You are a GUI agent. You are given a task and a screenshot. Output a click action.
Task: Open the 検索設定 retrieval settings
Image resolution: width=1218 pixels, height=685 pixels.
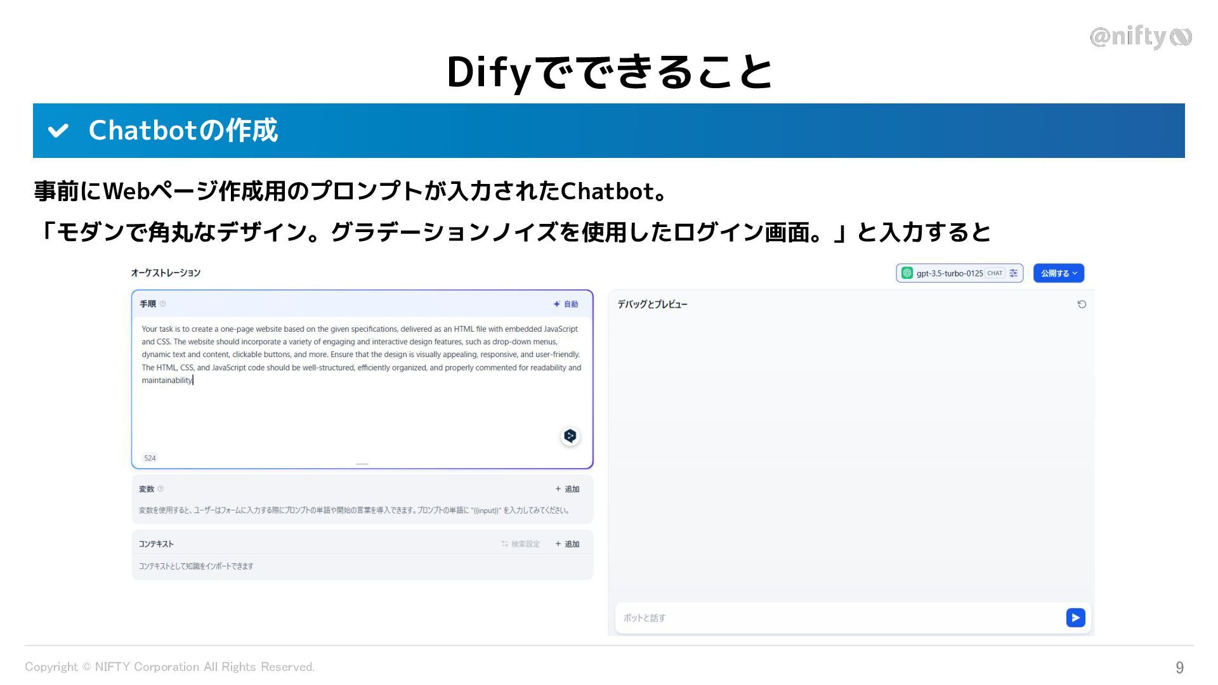521,544
